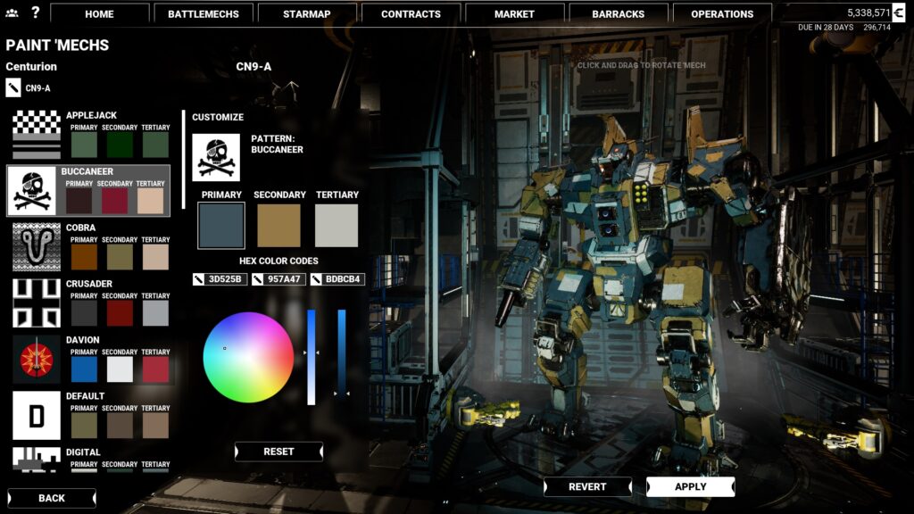Click Davion primary blue swatch
This screenshot has height=514, width=914.
point(84,369)
